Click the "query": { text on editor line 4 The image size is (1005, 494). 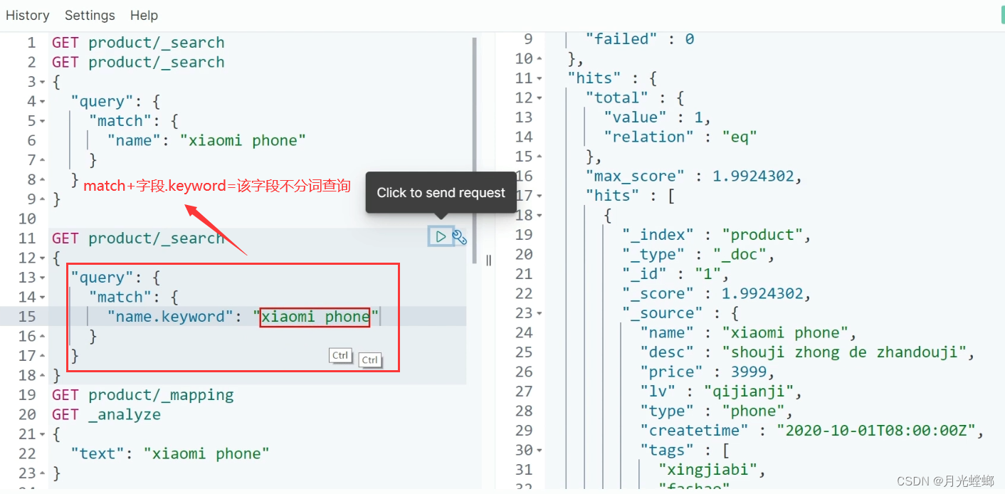(115, 102)
